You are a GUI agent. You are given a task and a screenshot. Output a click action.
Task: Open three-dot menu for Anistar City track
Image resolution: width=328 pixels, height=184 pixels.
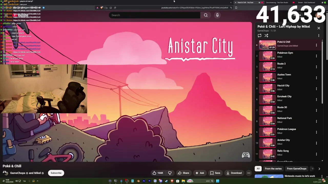316,143
